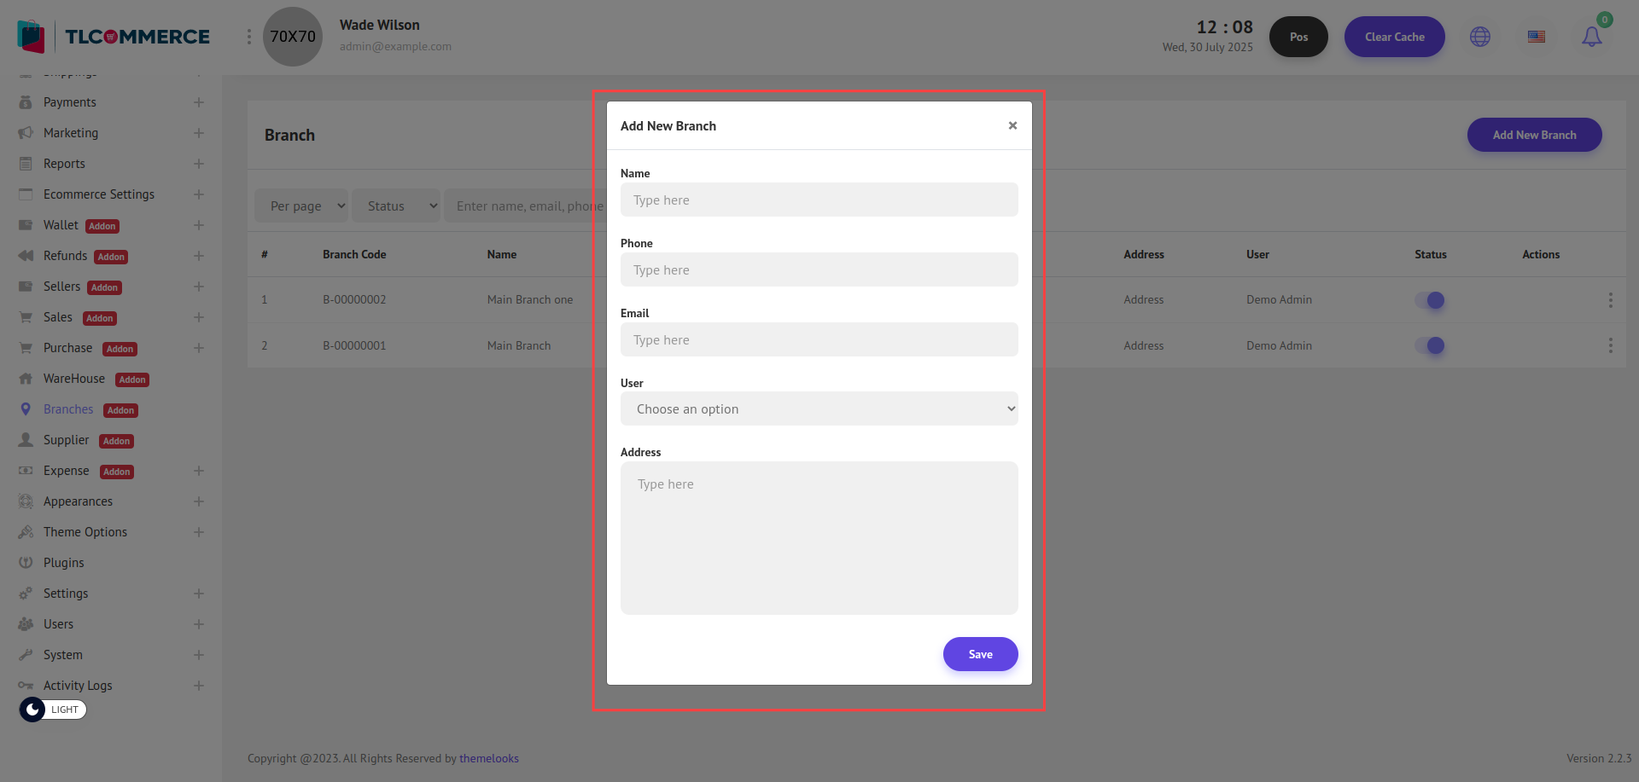Close the Add New Branch dialog
Viewport: 1639px width, 782px height.
coord(1012,125)
